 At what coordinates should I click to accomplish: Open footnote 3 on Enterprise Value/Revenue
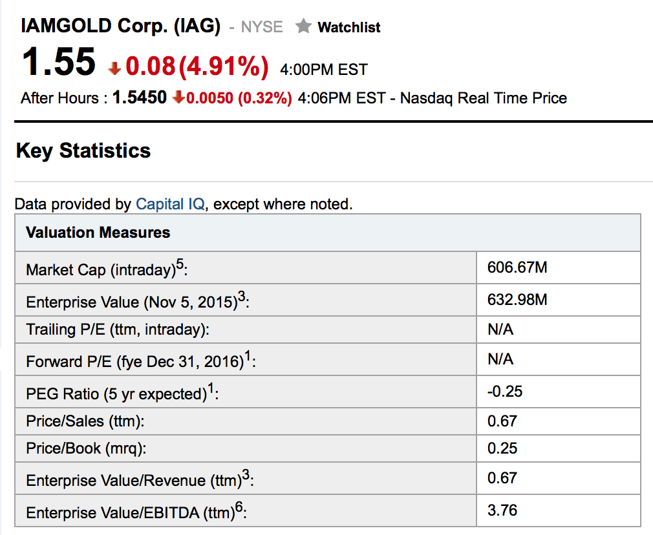(x=245, y=475)
